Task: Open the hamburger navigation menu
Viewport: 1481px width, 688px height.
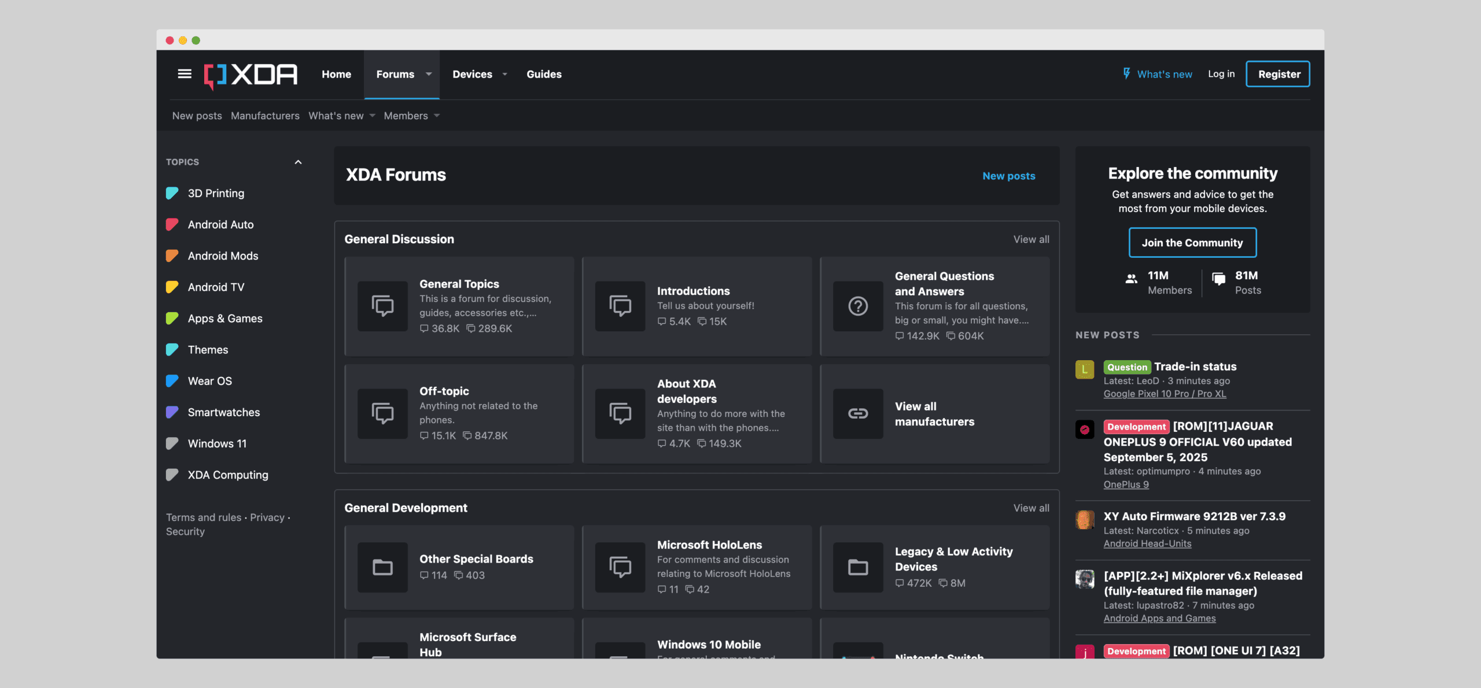Action: tap(184, 74)
